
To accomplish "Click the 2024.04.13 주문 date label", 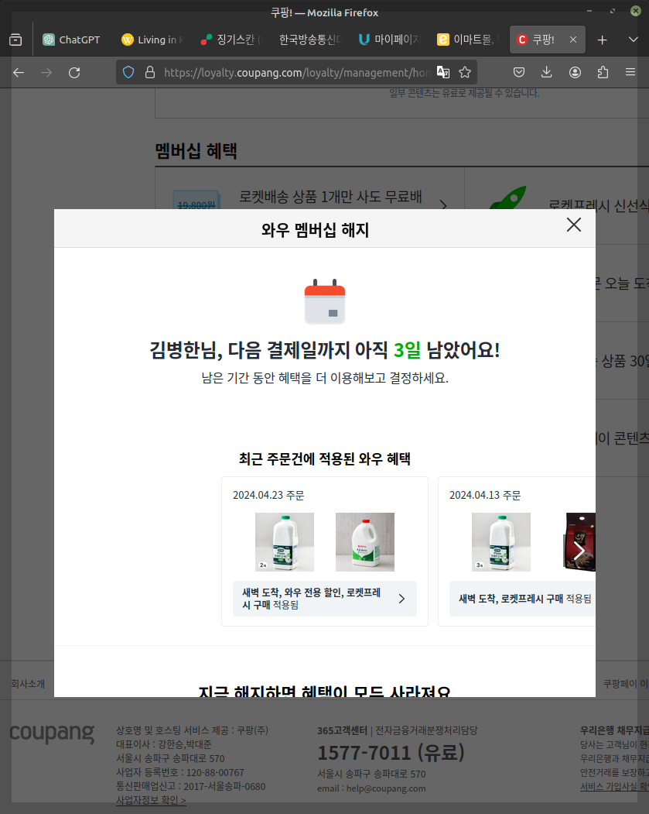I will click(x=485, y=495).
